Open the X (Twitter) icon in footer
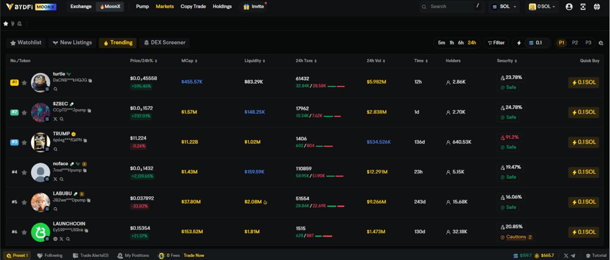Screen dimensions: 610x260 pos(566,256)
